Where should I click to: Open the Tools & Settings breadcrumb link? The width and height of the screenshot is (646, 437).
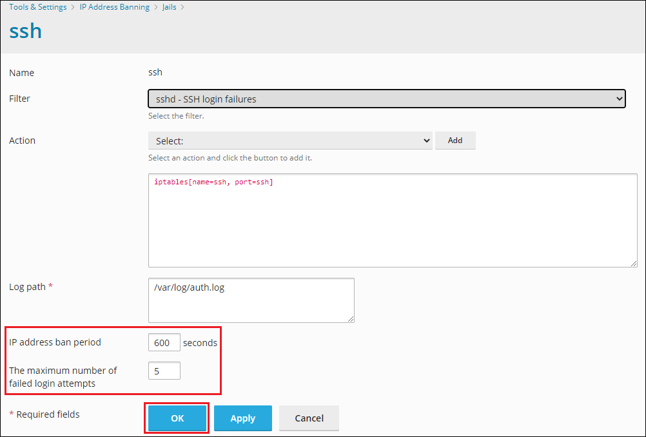tap(37, 7)
